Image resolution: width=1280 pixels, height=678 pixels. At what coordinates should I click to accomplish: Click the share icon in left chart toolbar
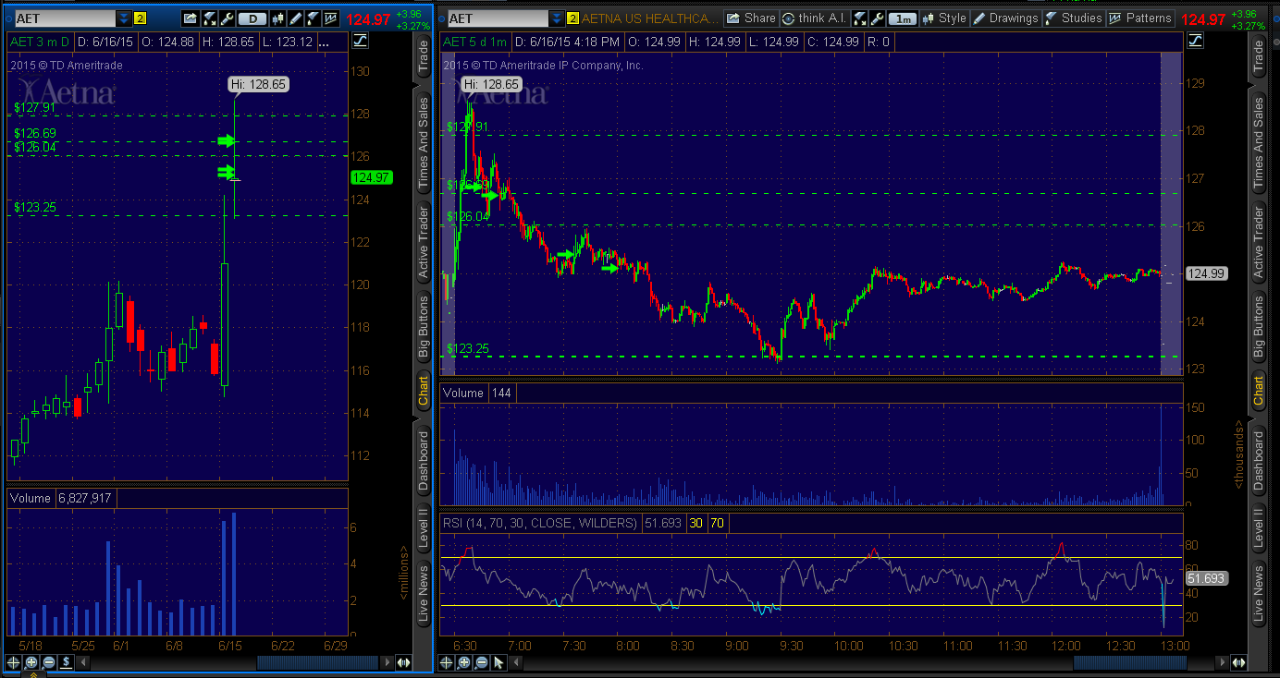tap(190, 18)
